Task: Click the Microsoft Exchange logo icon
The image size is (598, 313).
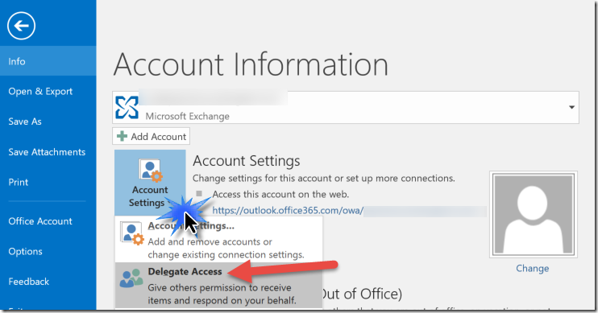Action: 127,107
